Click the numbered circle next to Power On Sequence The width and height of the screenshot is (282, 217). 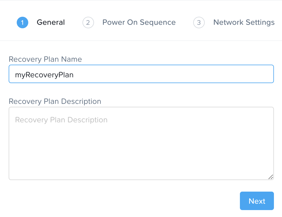pyautogui.click(x=88, y=23)
